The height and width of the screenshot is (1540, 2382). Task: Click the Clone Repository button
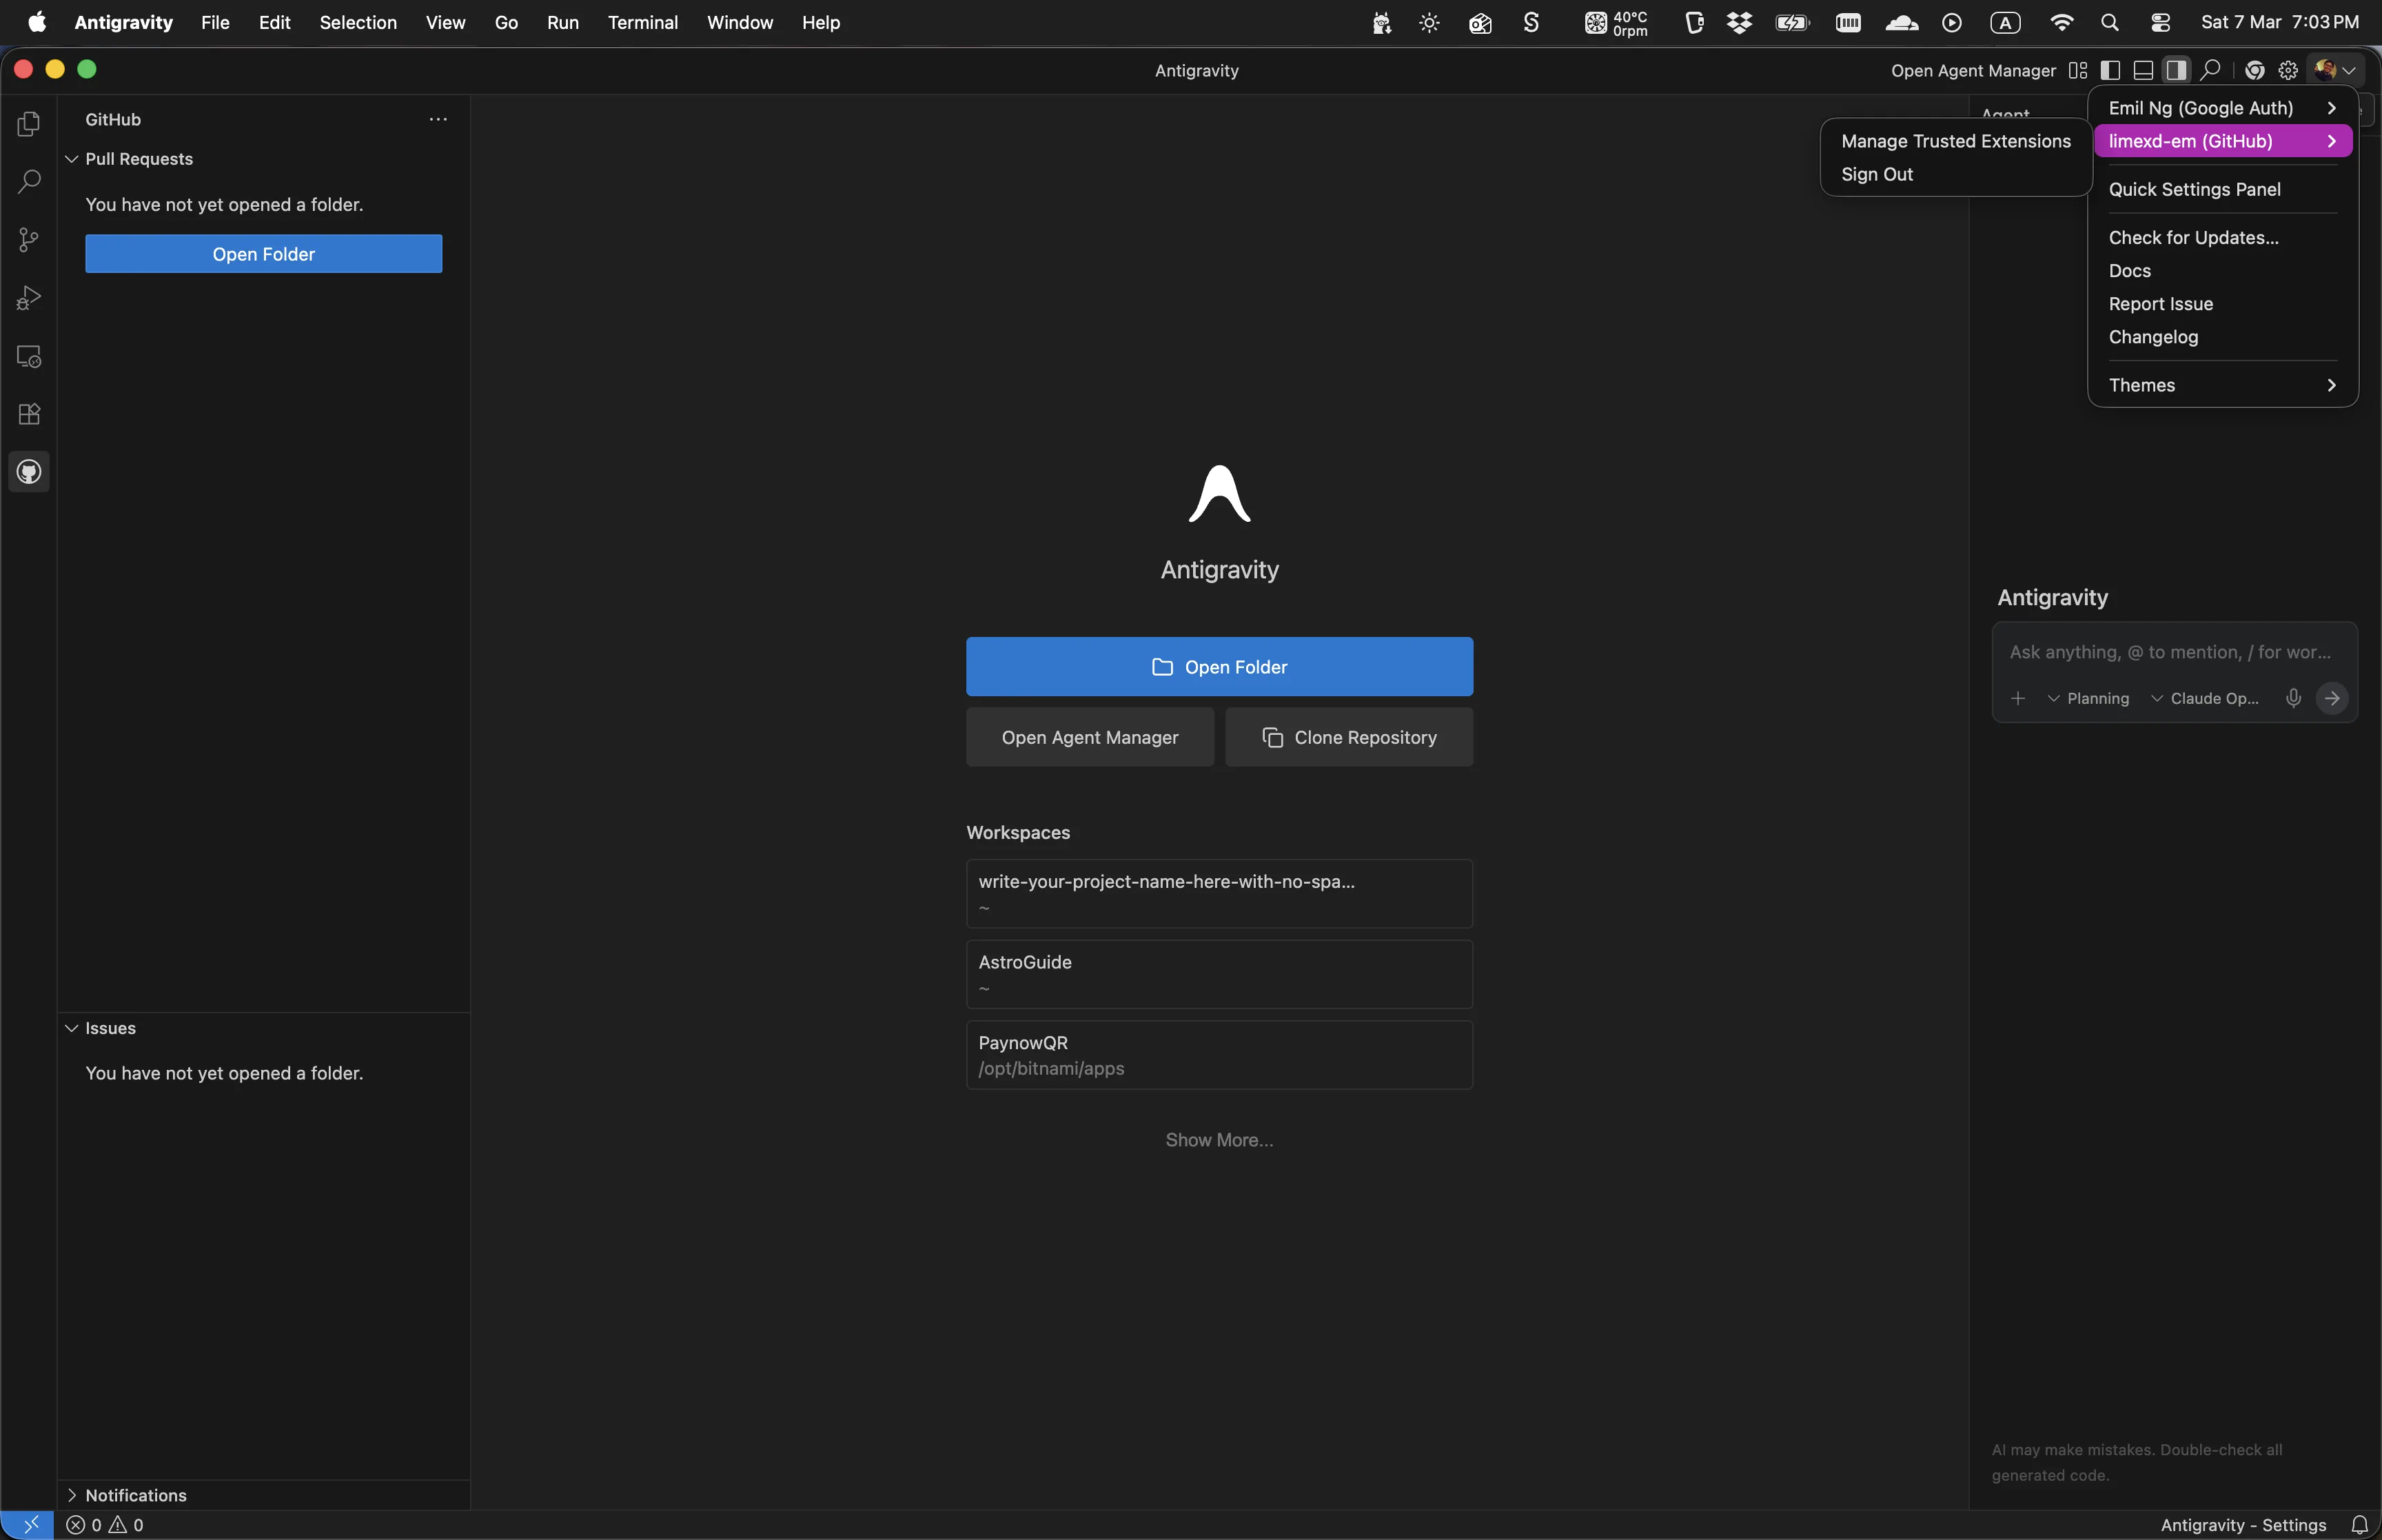(x=1350, y=737)
